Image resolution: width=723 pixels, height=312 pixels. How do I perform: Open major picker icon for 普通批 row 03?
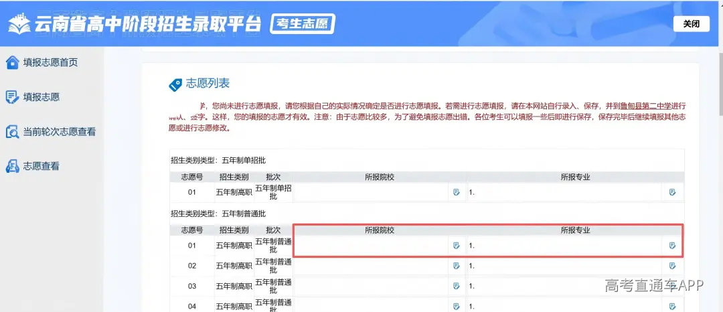coord(672,286)
